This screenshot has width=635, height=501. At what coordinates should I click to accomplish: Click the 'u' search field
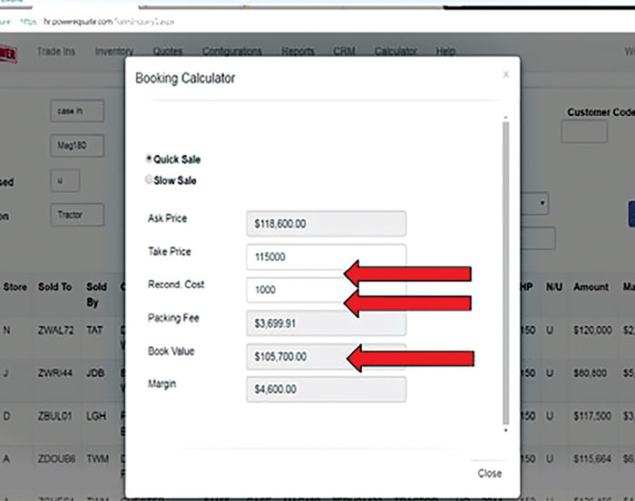(x=65, y=180)
